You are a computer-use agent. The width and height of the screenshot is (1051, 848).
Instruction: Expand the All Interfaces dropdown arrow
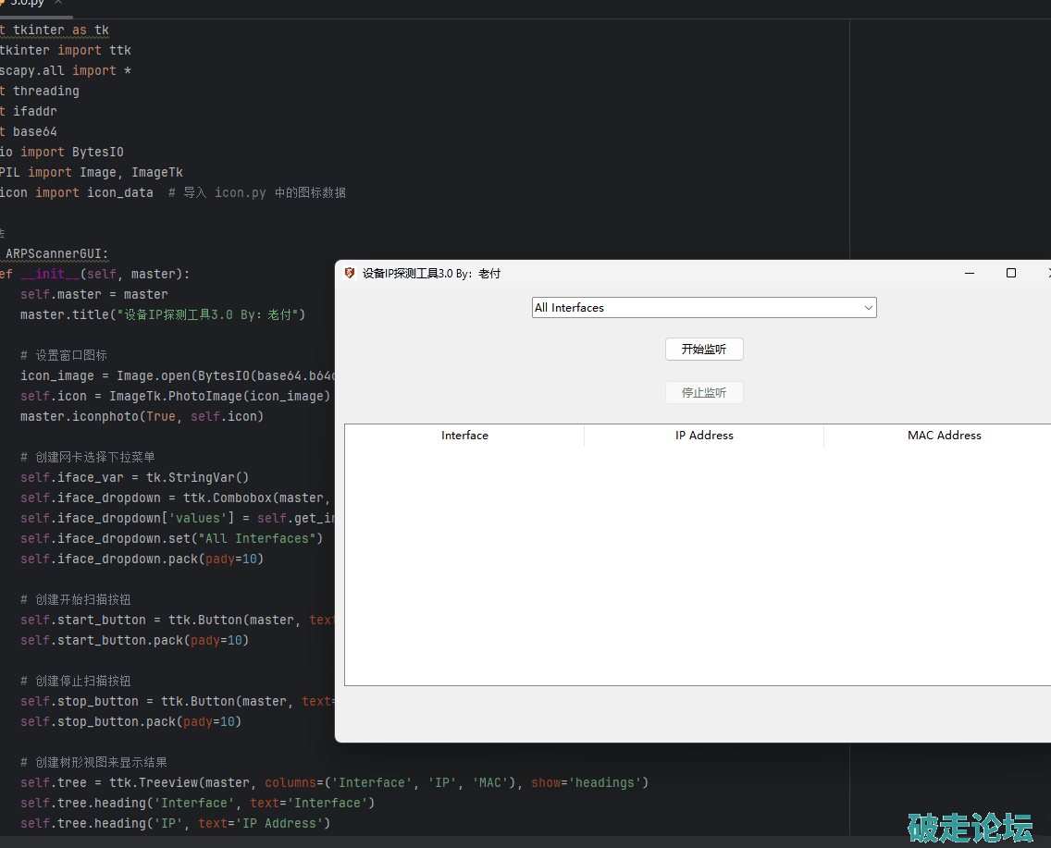pos(868,308)
